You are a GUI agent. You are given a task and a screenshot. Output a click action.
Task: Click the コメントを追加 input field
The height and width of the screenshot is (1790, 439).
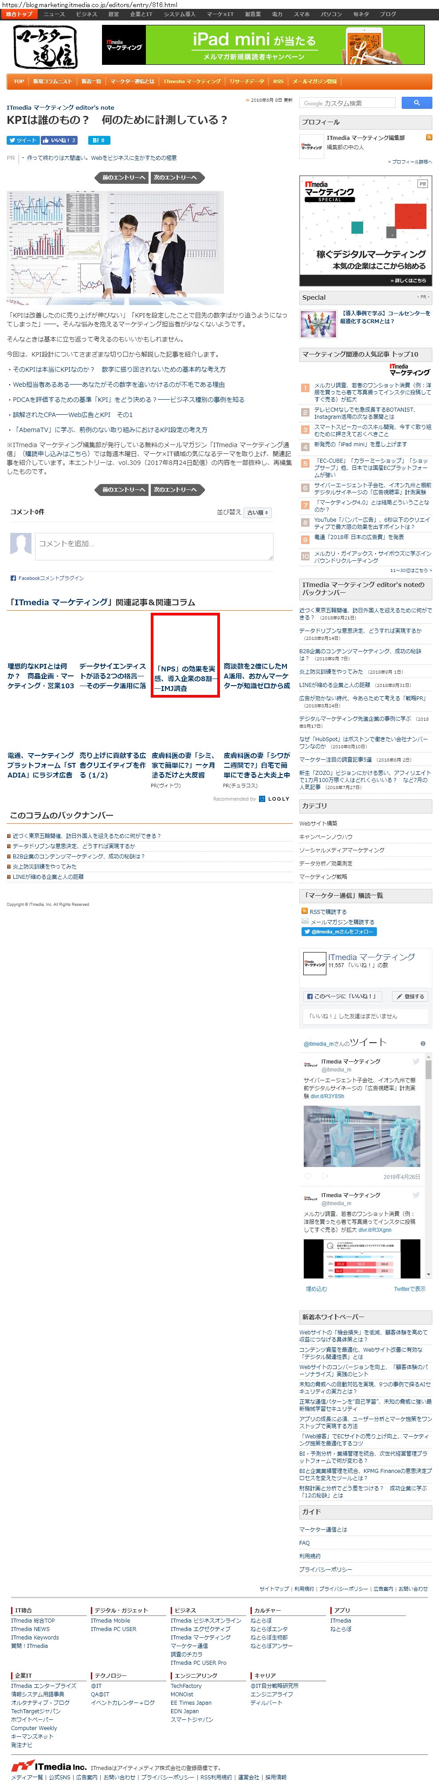pyautogui.click(x=154, y=546)
